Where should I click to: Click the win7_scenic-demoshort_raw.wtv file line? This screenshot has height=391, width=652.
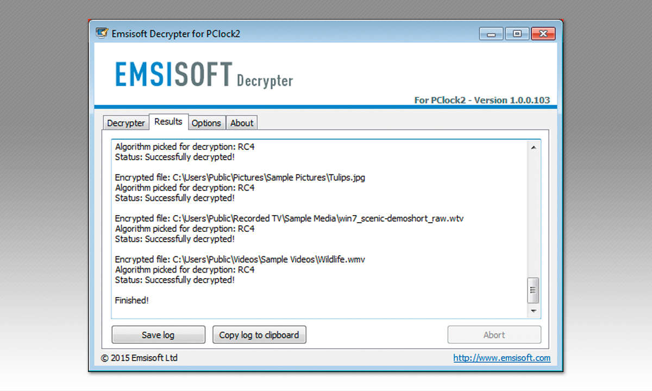point(289,218)
